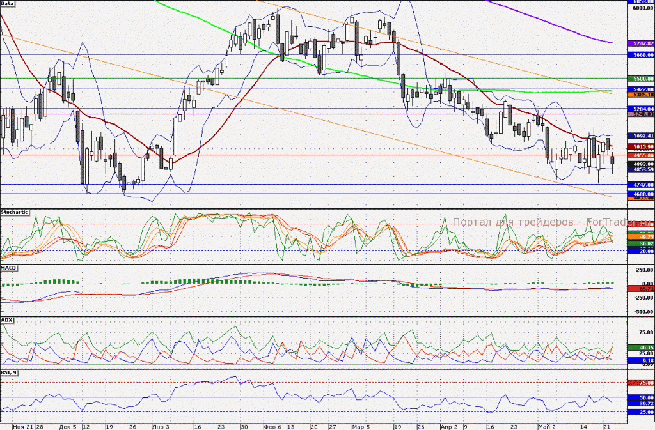Click the Data panel label

click(x=7, y=3)
